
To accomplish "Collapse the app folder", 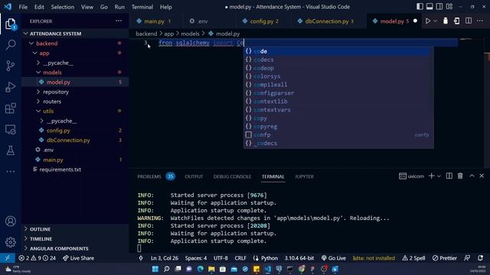I will tap(44, 53).
